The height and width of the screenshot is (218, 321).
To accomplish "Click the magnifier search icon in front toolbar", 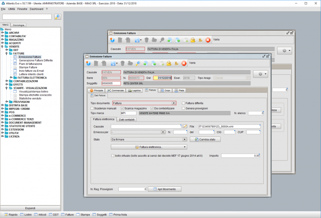I will point(138,63).
